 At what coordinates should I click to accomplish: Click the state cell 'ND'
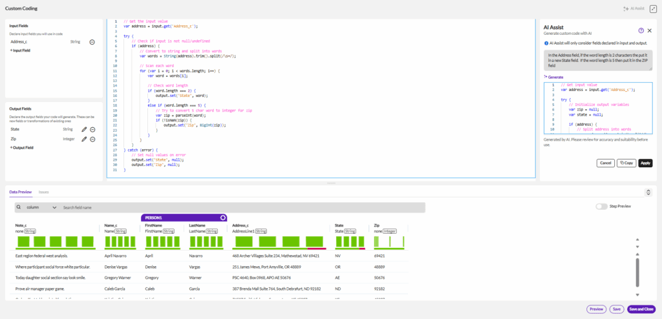pyautogui.click(x=337, y=289)
